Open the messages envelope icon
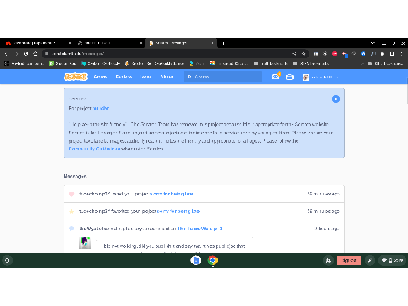This screenshot has width=408, height=306. 275,76
